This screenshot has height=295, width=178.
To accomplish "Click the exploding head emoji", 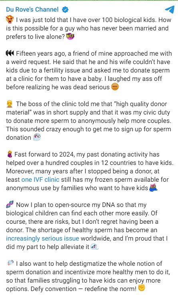I will coord(10,20).
